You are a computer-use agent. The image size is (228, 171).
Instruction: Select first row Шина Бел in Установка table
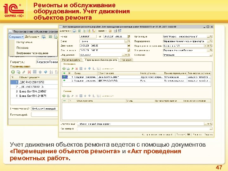(136, 77)
